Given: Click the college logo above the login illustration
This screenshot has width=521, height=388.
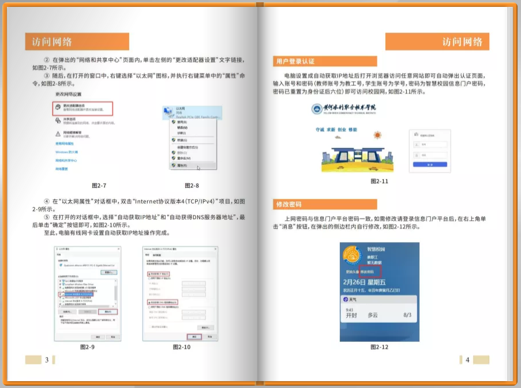Looking at the screenshot, I should [318, 109].
